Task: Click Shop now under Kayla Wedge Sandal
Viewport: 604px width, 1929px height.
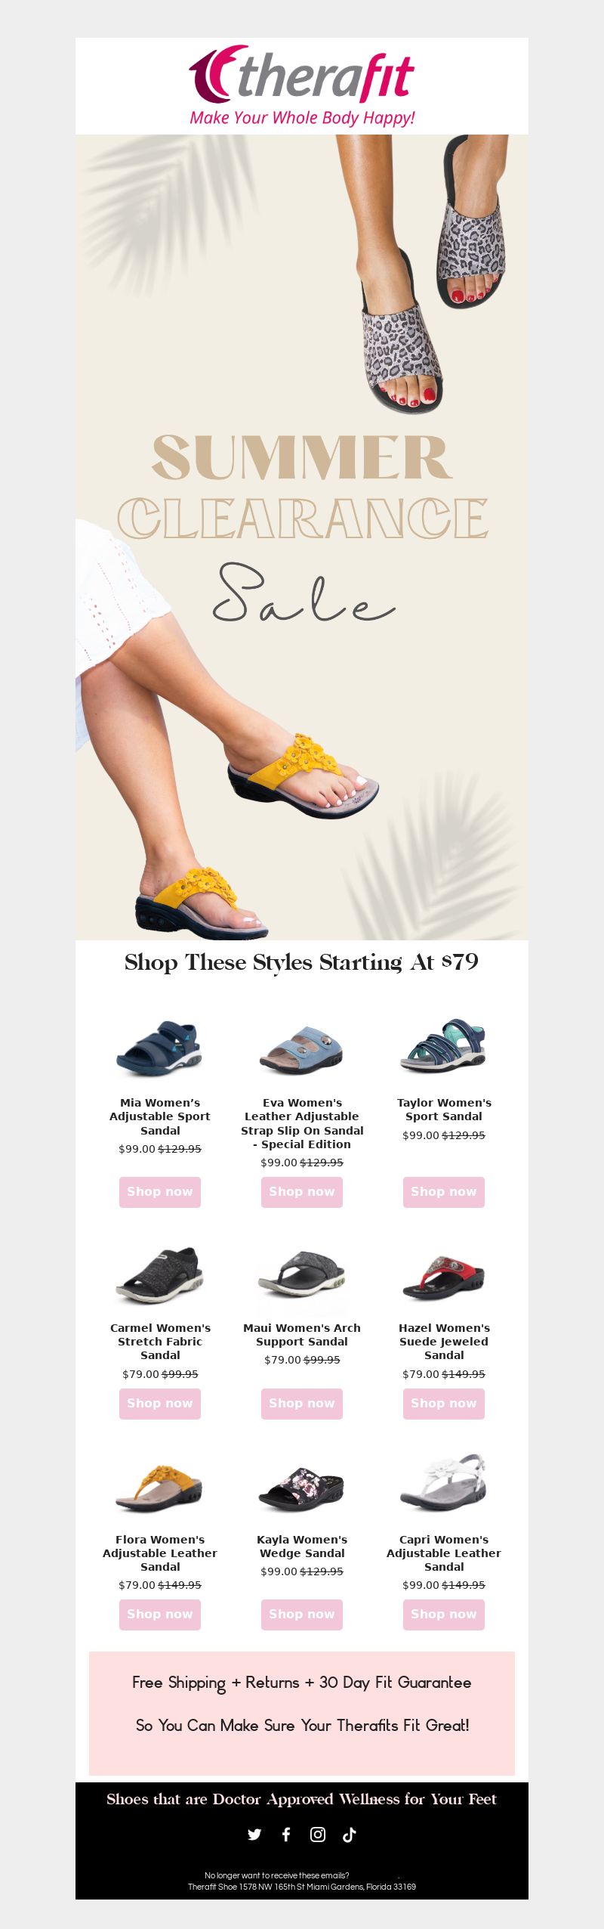Action: pyautogui.click(x=302, y=1615)
